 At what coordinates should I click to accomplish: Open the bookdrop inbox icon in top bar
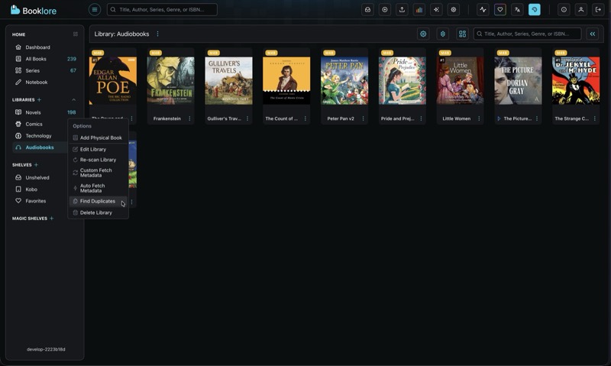tap(367, 10)
